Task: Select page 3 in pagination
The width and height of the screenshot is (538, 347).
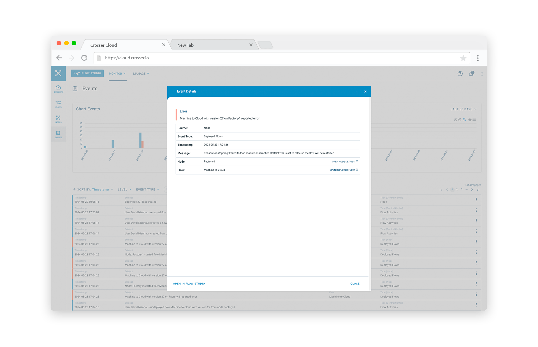Action: 462,190
